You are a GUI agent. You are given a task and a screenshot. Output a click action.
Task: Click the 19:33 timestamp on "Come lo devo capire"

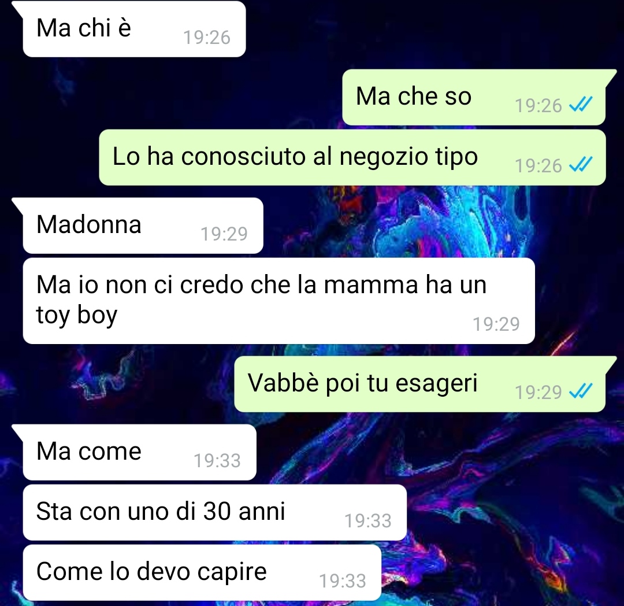(342, 581)
